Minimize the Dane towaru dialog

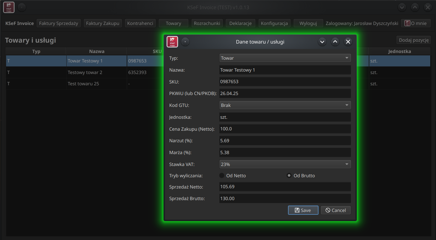coord(322,42)
